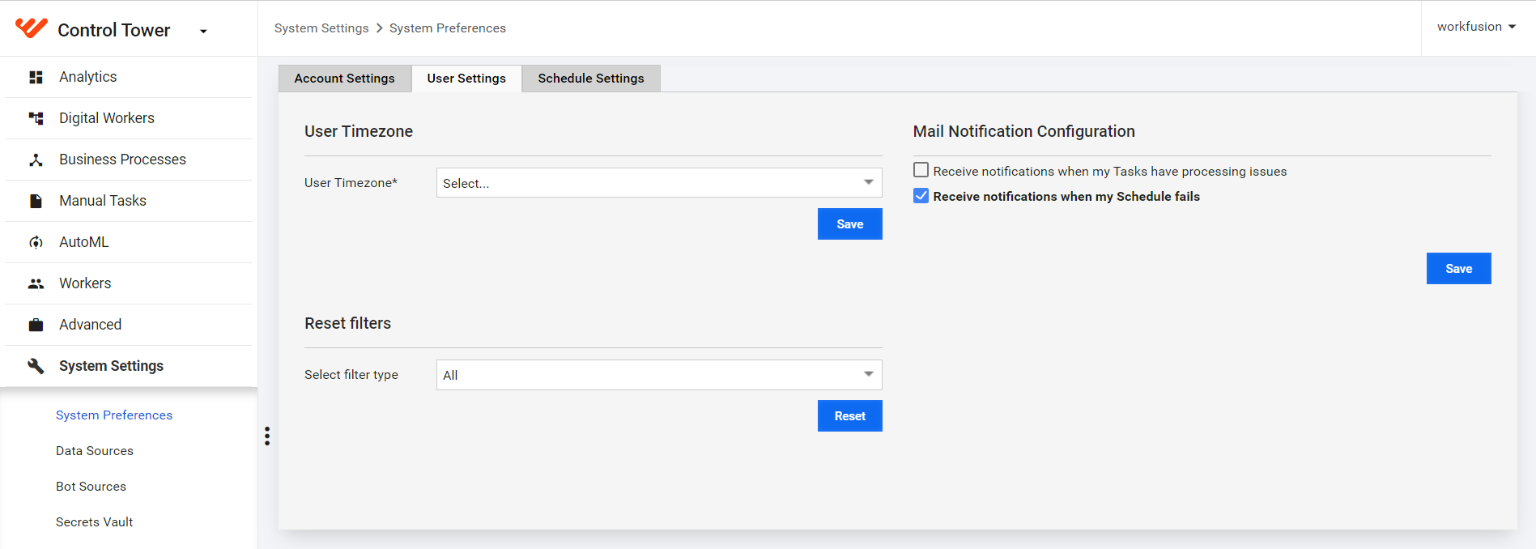Click the Tasks processing issues label text

click(x=1110, y=172)
